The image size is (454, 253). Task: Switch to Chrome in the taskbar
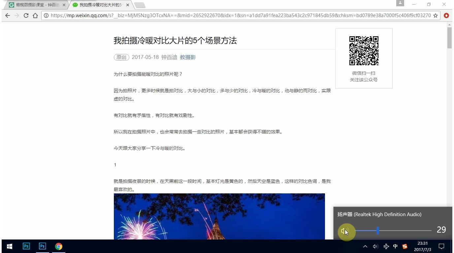click(59, 246)
